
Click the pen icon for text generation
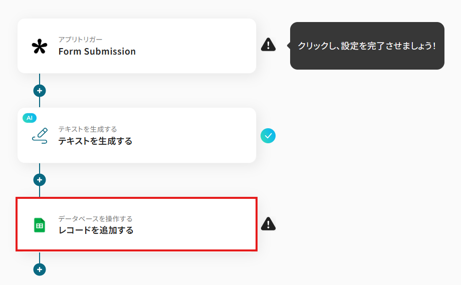[40, 136]
